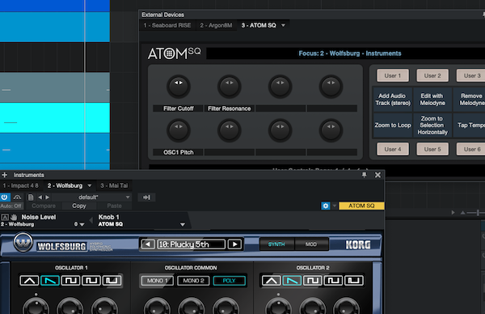Load next preset with right arrow

(x=48, y=197)
